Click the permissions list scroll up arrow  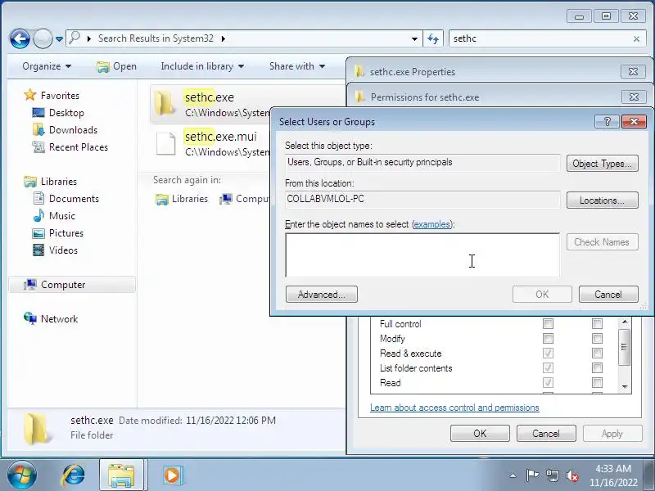[x=625, y=322]
